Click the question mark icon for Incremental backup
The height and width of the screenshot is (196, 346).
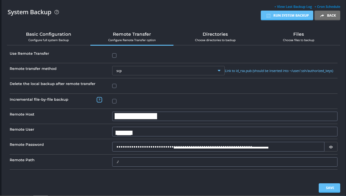[99, 100]
